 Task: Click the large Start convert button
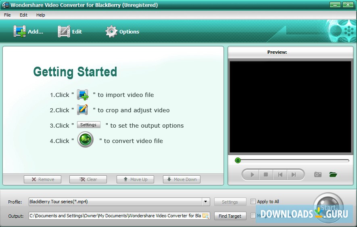tap(328, 208)
